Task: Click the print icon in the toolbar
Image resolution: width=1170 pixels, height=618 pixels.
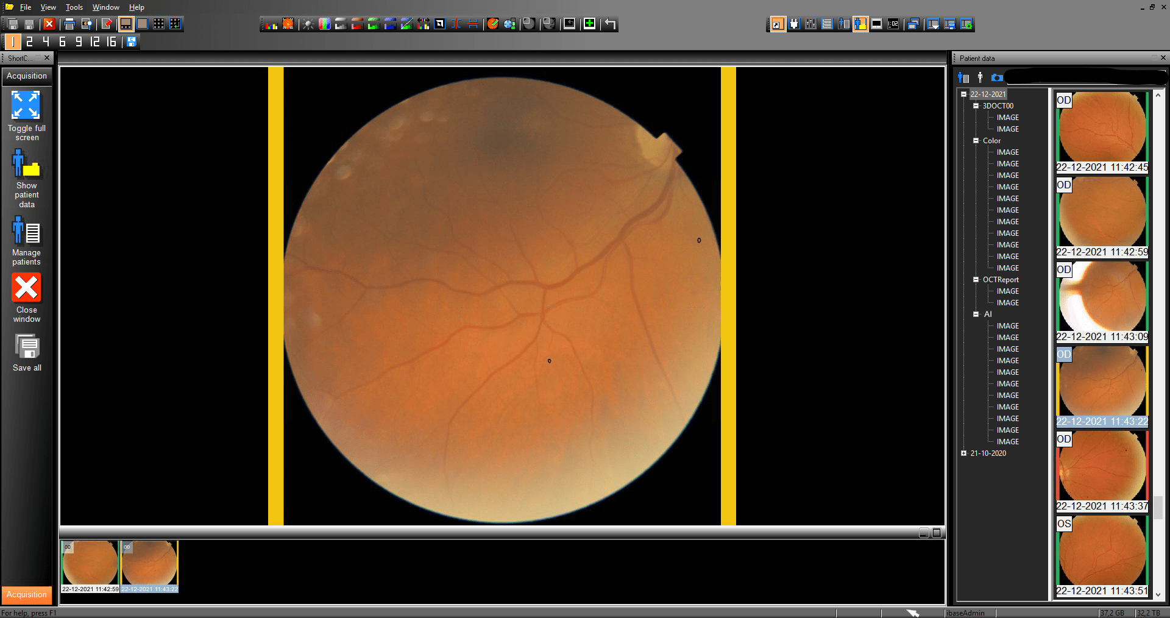Action: coord(69,24)
